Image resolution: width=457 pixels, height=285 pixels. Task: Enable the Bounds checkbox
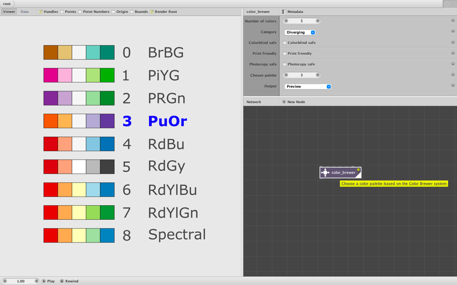(132, 12)
